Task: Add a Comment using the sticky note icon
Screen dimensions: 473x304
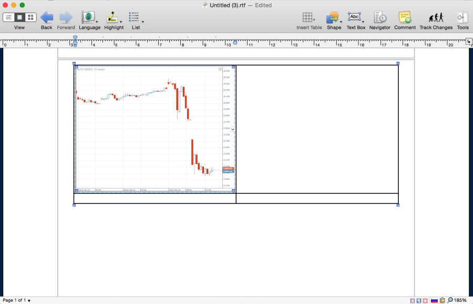Action: click(x=405, y=17)
